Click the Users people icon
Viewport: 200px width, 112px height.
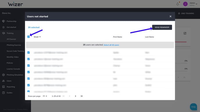3,81
